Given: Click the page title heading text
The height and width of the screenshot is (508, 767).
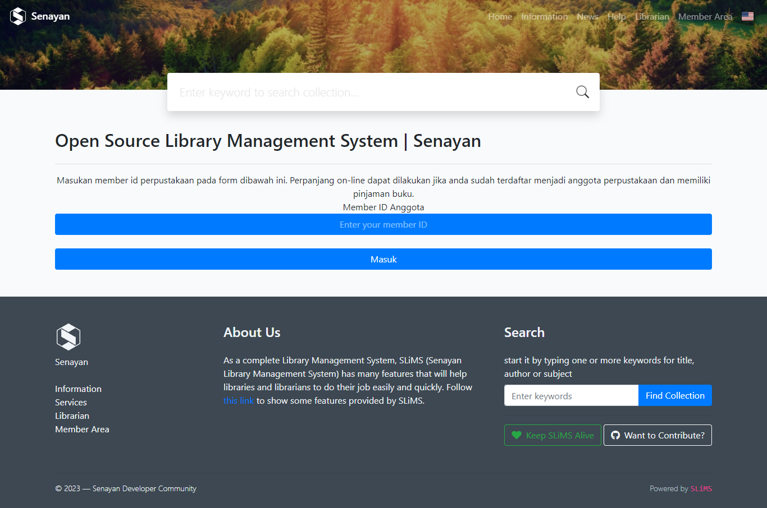Looking at the screenshot, I should tap(268, 141).
